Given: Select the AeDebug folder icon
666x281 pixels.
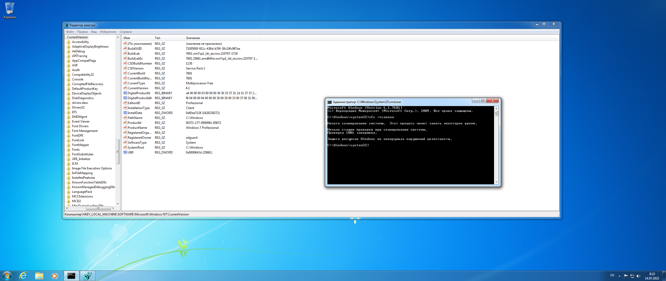Looking at the screenshot, I should click(x=69, y=51).
